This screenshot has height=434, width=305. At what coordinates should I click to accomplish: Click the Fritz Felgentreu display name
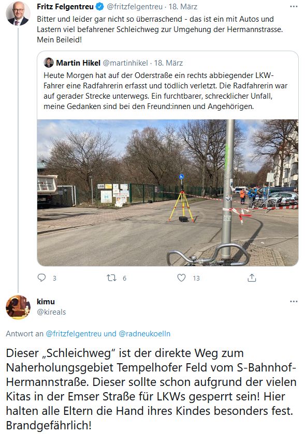click(65, 7)
